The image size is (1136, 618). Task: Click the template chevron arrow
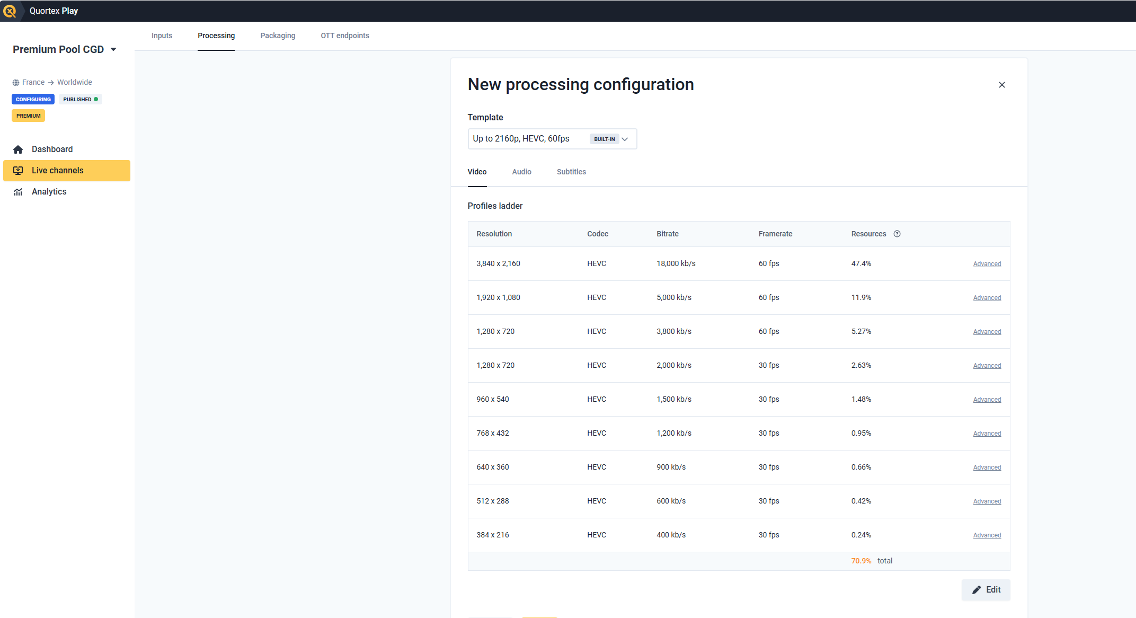(625, 139)
